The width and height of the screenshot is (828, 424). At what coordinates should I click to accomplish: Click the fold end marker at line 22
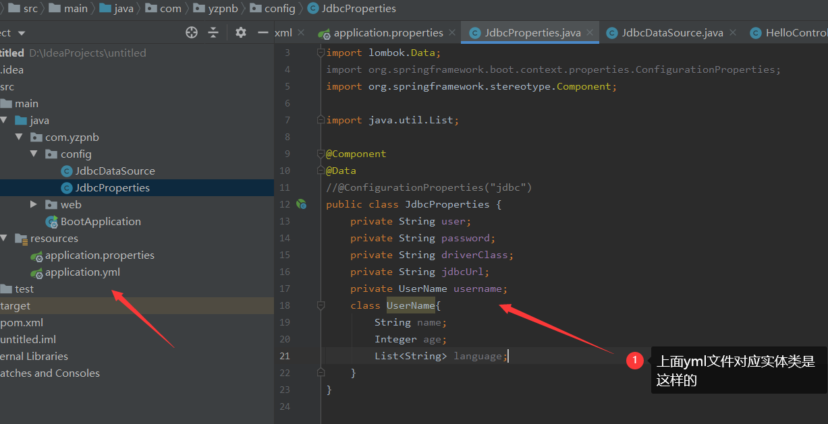point(321,373)
